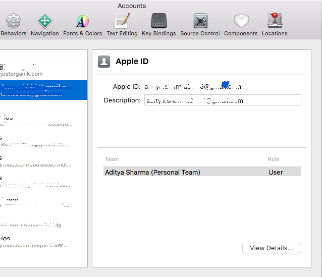The image size is (322, 277).
Task: Switch to the Fonts & Colors label
Action: coord(83,33)
